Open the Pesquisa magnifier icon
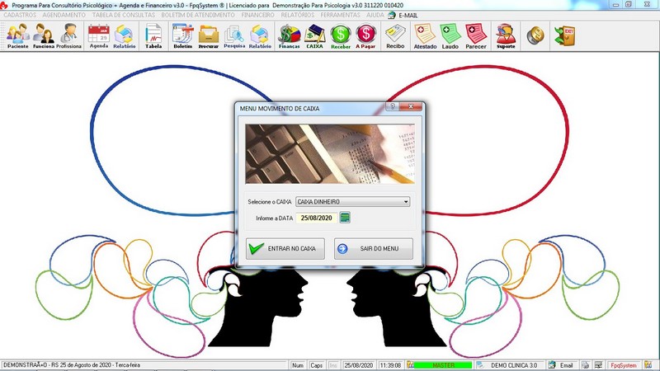The image size is (660, 371). [x=234, y=36]
